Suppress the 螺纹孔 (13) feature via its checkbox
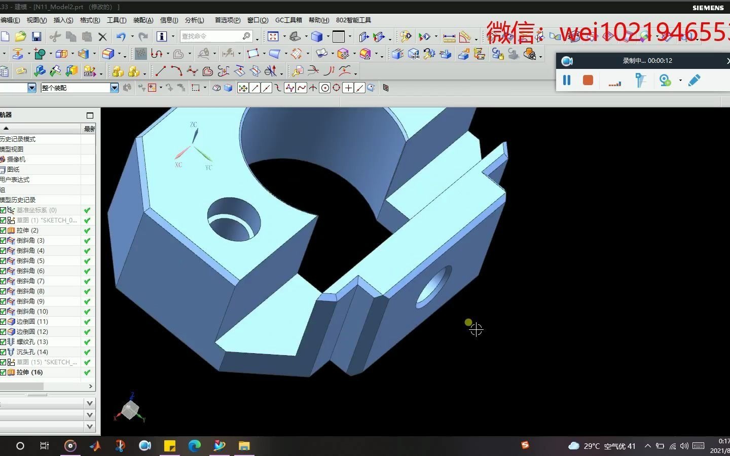 click(x=4, y=341)
